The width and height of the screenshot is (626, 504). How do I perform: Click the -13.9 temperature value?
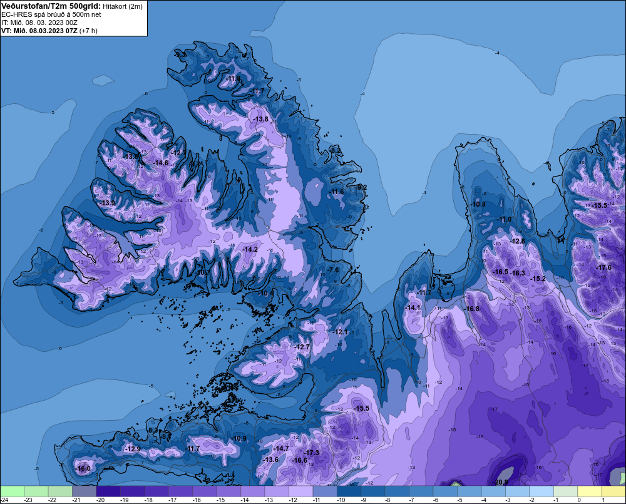[x=108, y=203]
